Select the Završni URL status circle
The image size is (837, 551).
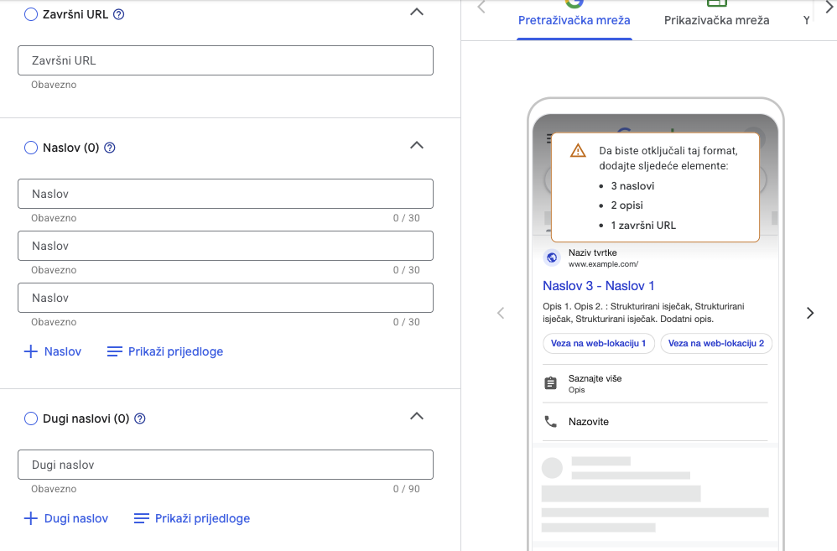[31, 14]
